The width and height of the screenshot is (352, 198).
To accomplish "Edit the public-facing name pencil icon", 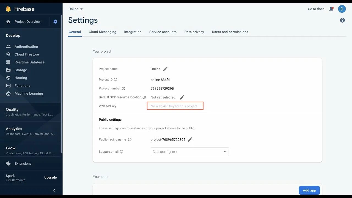I will 190,139.
